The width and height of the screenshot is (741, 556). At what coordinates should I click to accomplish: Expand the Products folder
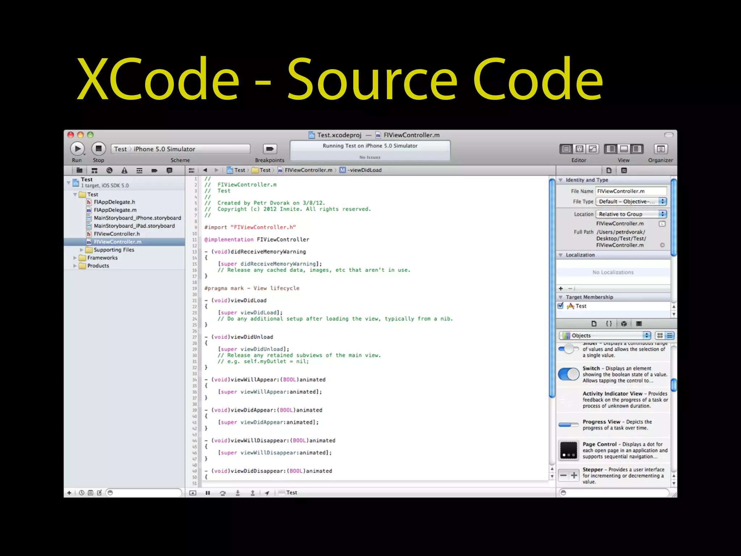point(75,266)
